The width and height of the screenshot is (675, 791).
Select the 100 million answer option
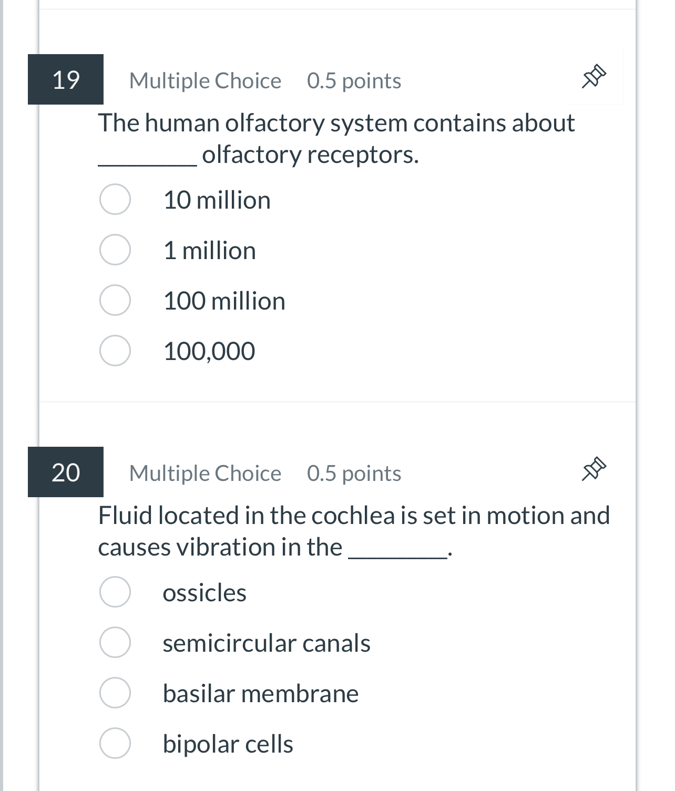click(114, 301)
